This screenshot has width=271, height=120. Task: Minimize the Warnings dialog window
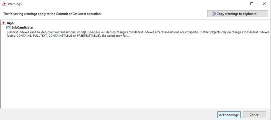coord(239,4)
